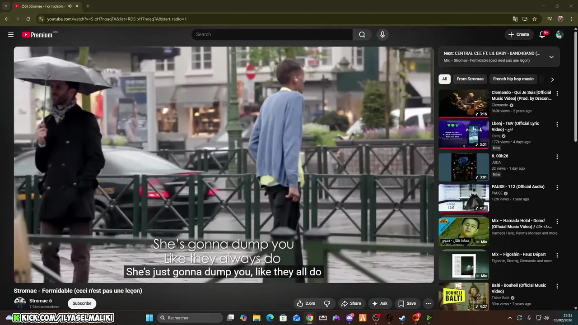Click the URL address bar
Image resolution: width=578 pixels, height=325 pixels.
[x=271, y=19]
